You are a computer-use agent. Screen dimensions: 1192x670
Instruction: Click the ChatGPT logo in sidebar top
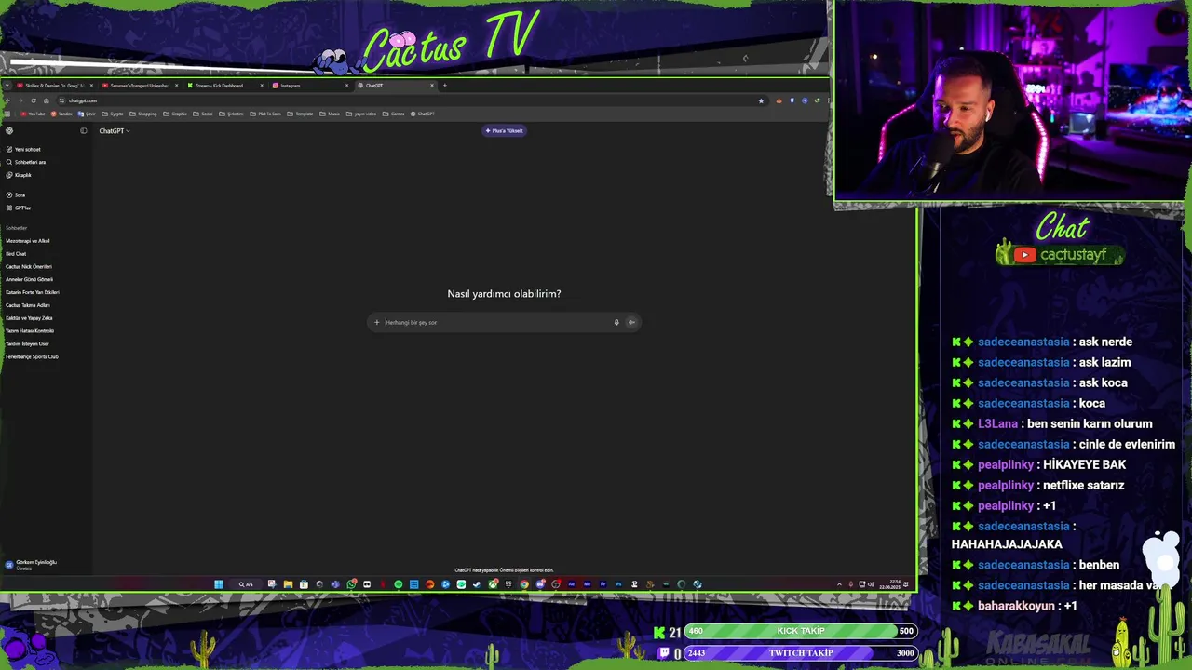(x=9, y=130)
